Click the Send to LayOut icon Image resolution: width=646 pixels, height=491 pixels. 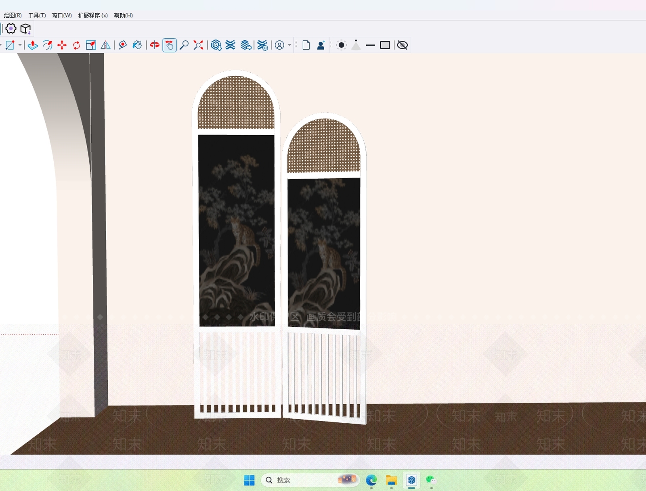[x=246, y=45]
